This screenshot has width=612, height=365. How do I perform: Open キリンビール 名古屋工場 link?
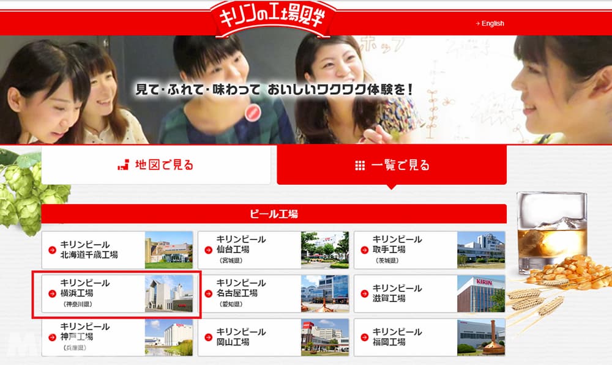(273, 293)
